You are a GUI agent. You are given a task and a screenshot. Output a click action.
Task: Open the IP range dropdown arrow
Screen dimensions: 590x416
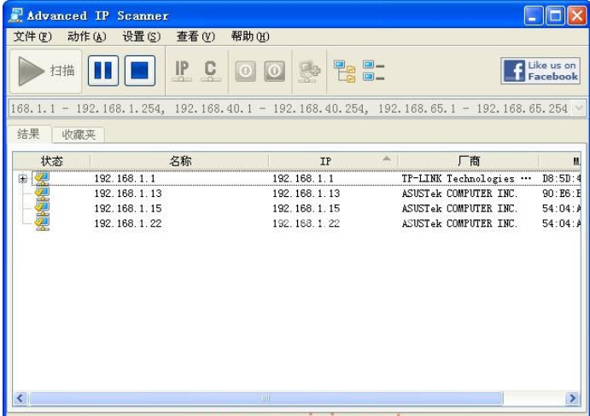click(579, 108)
